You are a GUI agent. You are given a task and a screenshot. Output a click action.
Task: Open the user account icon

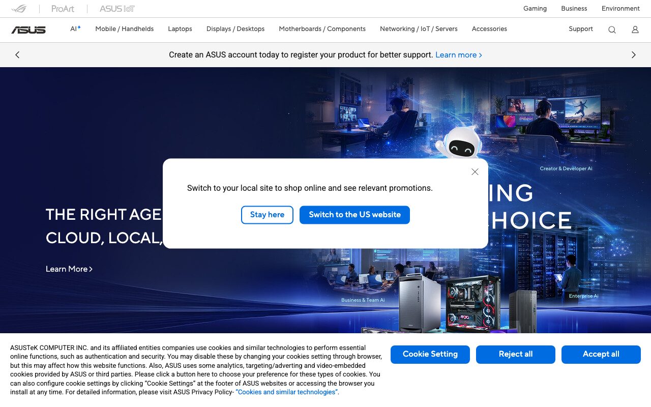point(635,30)
